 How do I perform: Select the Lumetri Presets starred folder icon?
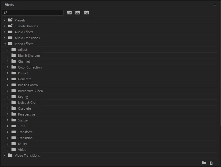click(10, 26)
